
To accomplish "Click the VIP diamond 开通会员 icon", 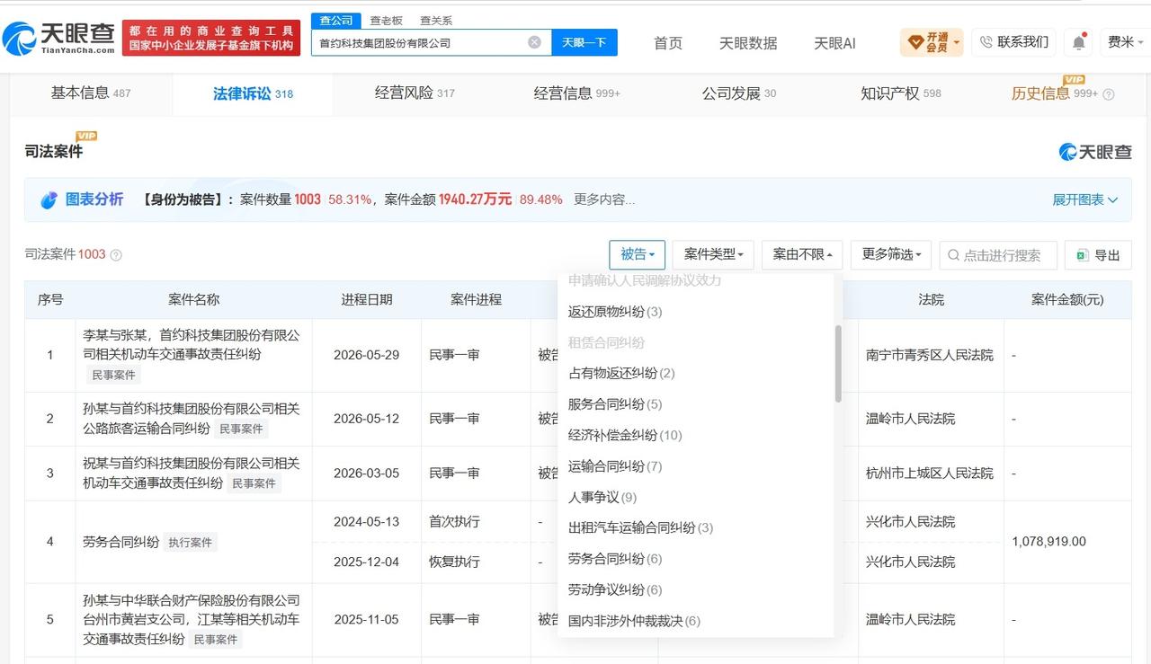I will point(915,42).
